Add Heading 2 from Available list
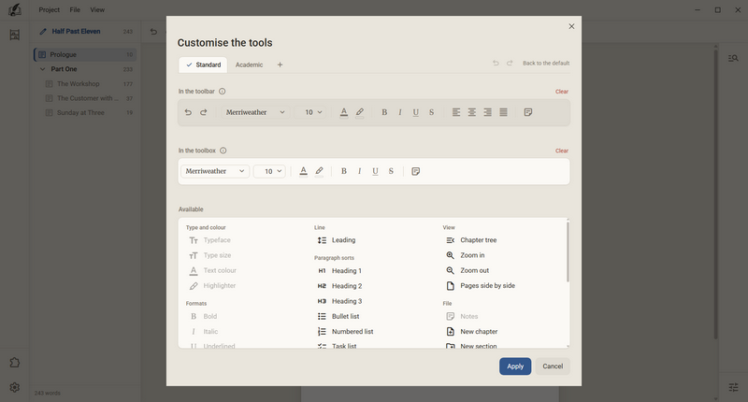Image resolution: width=748 pixels, height=402 pixels. coord(339,286)
